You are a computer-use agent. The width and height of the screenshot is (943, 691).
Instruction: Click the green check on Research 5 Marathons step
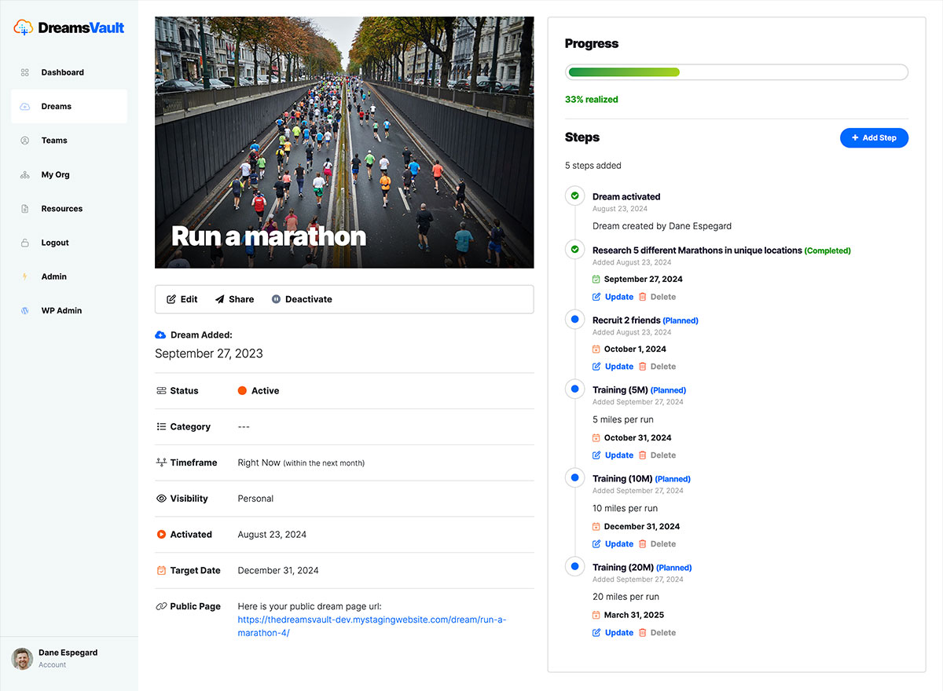pos(574,249)
